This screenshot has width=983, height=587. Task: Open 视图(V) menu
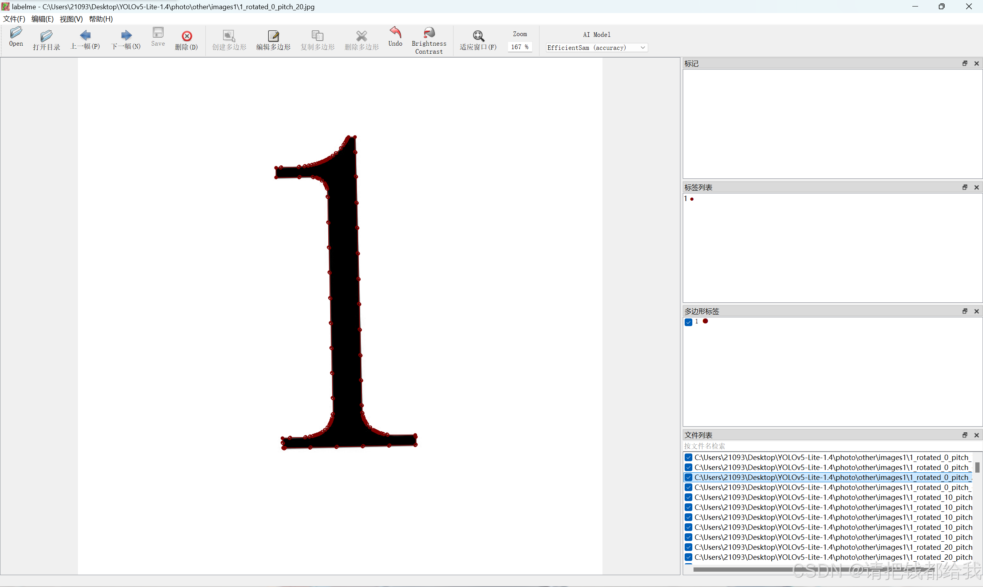coord(71,19)
